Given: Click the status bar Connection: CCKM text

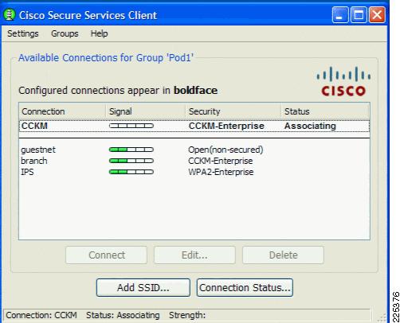Looking at the screenshot, I should point(41,315).
